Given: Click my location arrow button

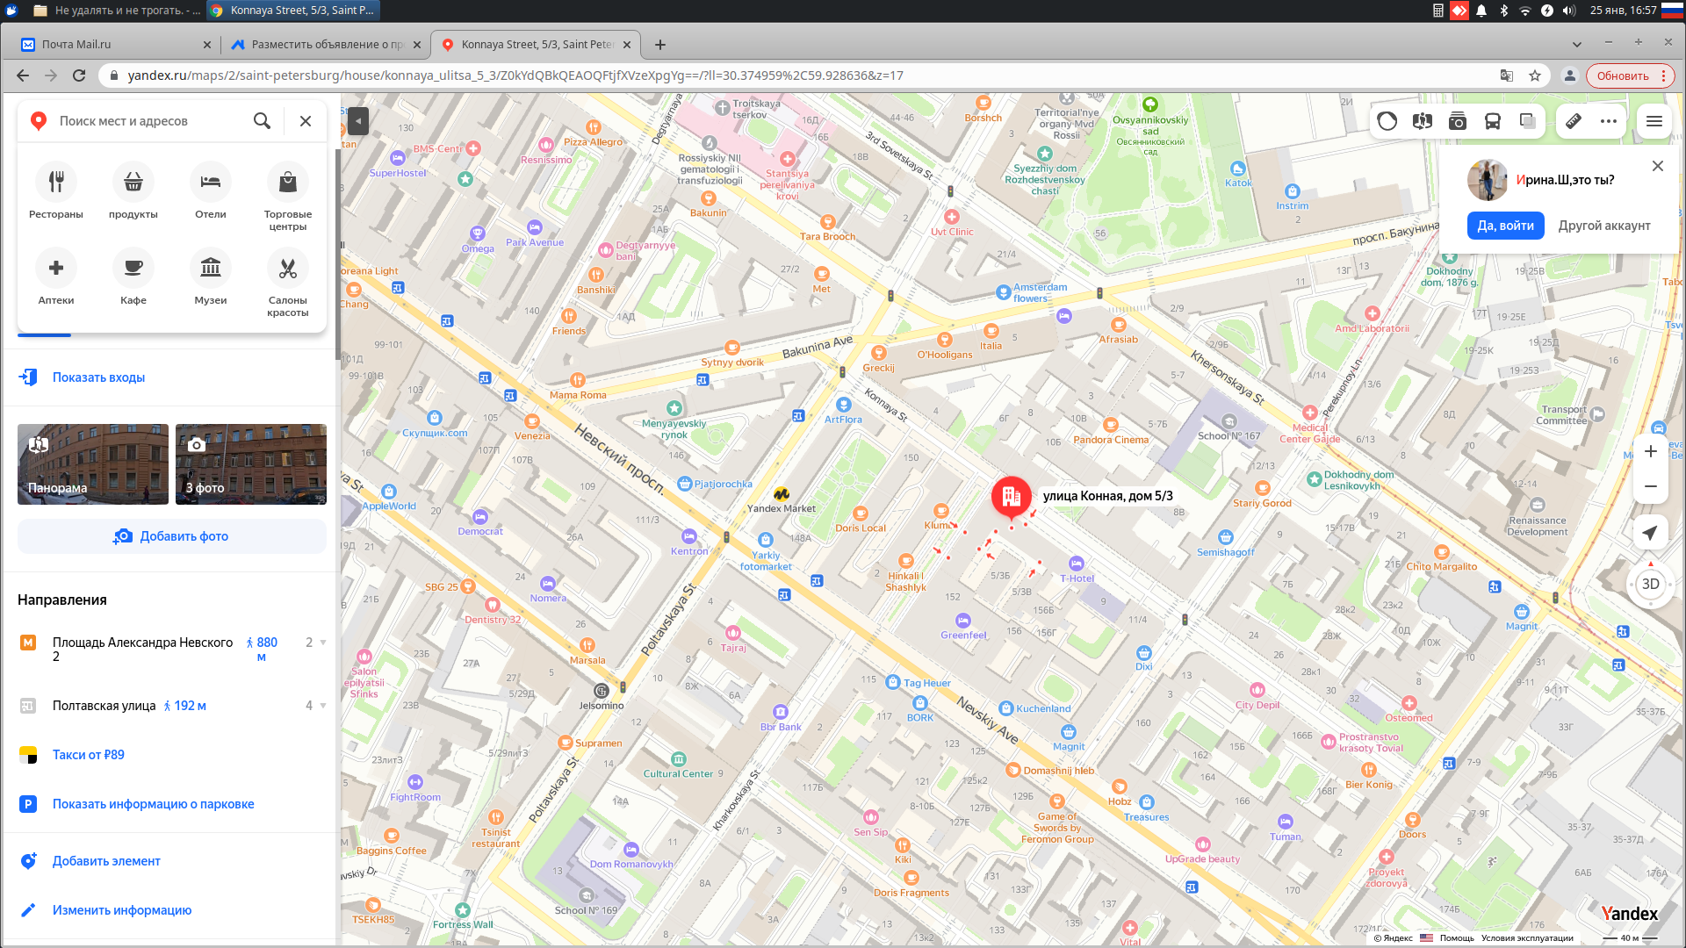Looking at the screenshot, I should [x=1650, y=533].
